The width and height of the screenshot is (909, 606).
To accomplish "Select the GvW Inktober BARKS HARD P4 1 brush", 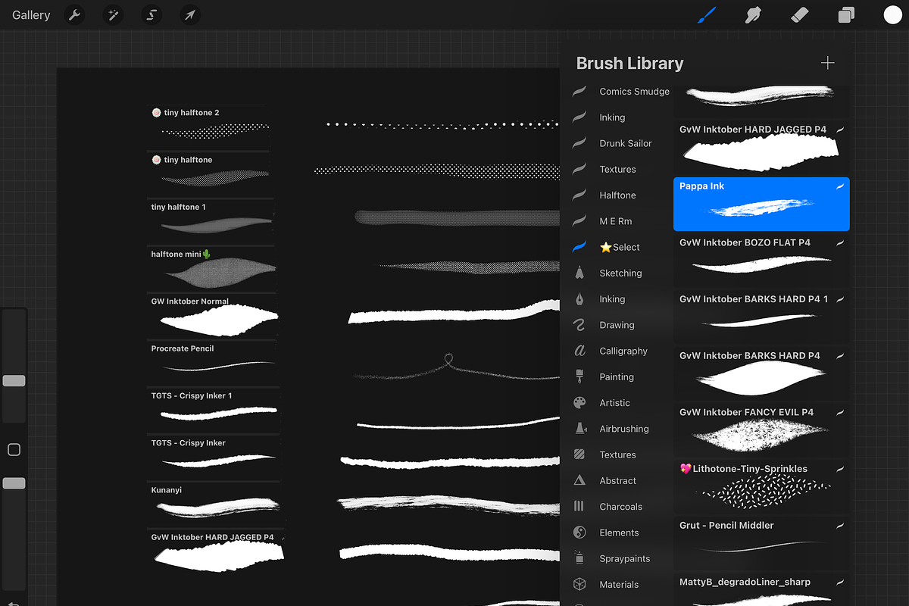I will pos(761,317).
